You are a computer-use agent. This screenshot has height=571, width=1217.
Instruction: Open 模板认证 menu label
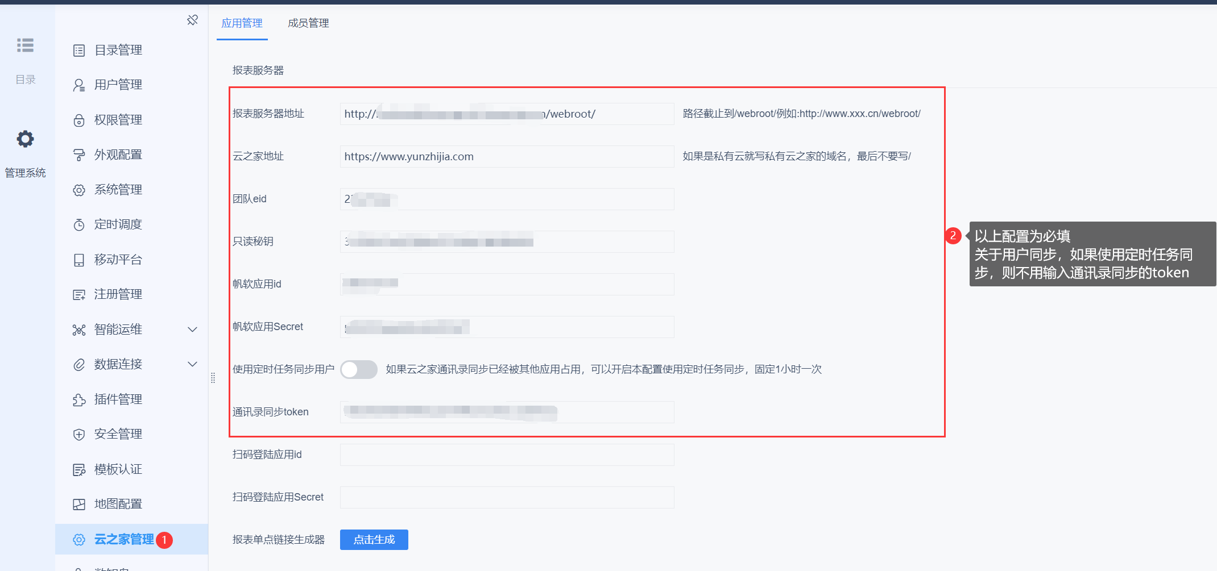118,469
